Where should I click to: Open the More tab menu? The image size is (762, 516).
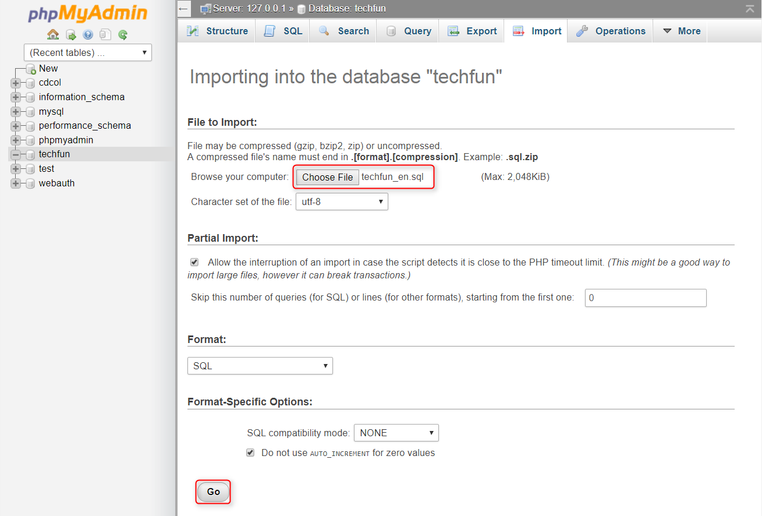coord(681,31)
